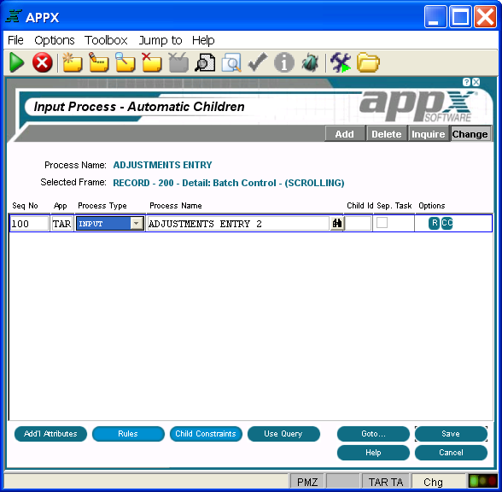Click the CC options indicator

(x=447, y=223)
